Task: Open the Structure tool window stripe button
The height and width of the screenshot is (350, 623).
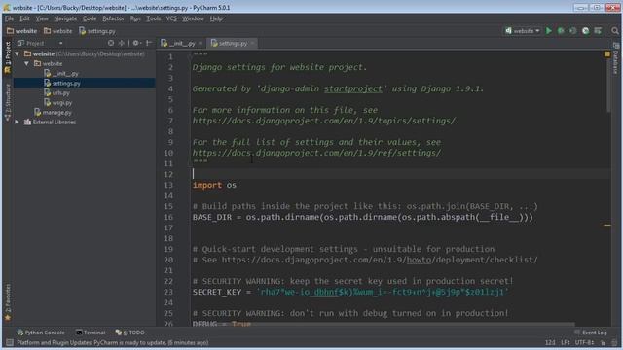Action: (x=8, y=102)
